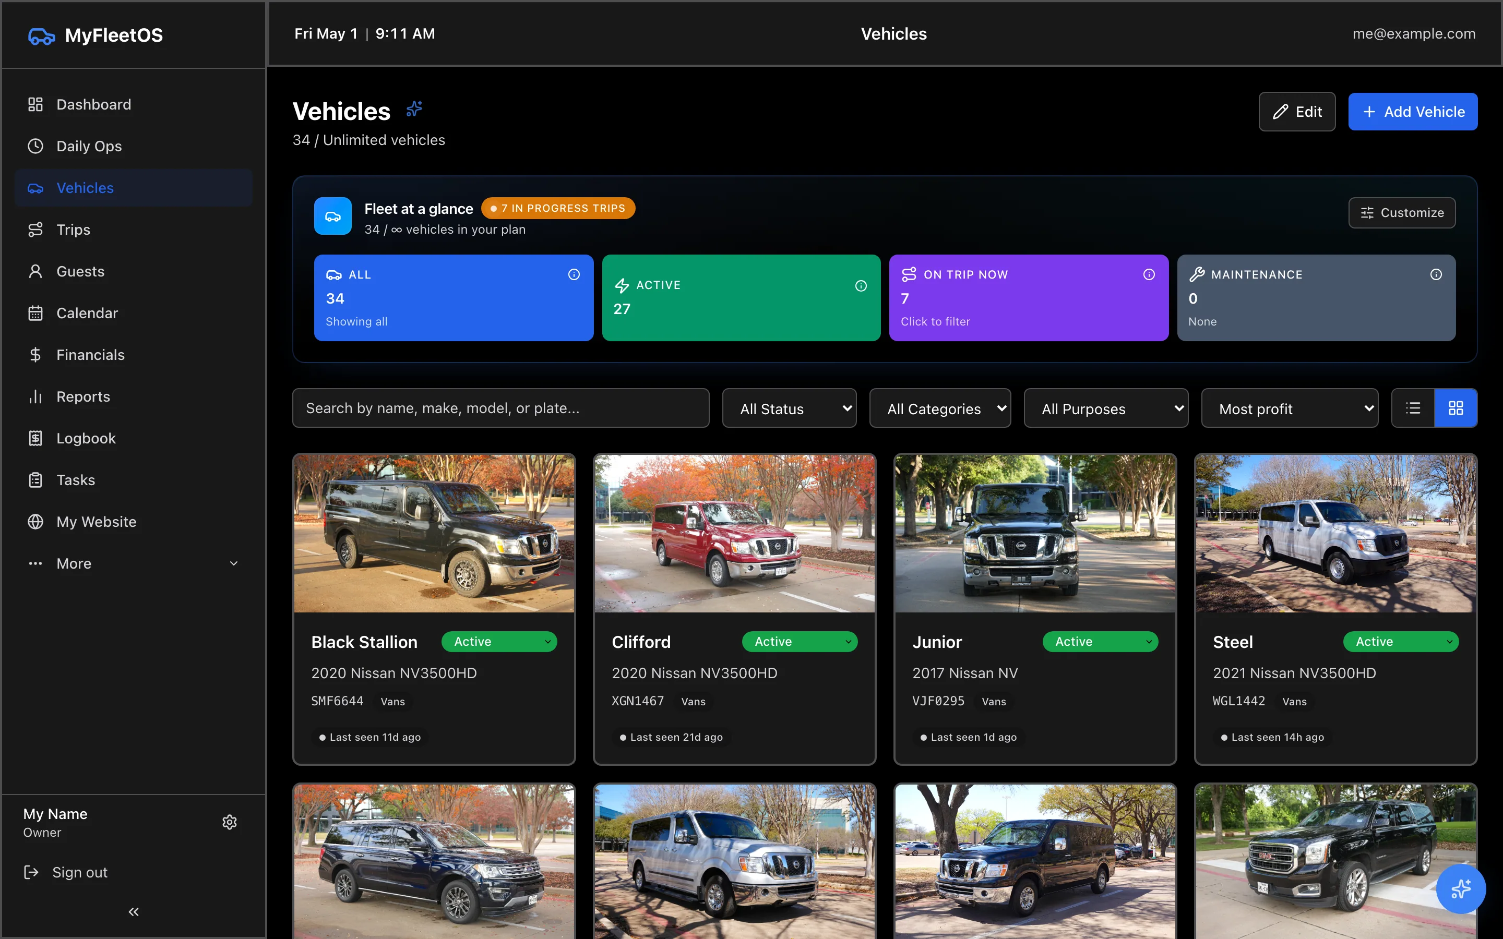Click the Tasks clipboard icon
The height and width of the screenshot is (939, 1503).
[35, 480]
